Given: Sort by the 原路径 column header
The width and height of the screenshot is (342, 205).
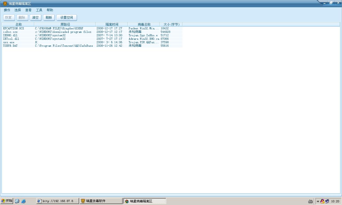Looking at the screenshot, I should click(65, 25).
